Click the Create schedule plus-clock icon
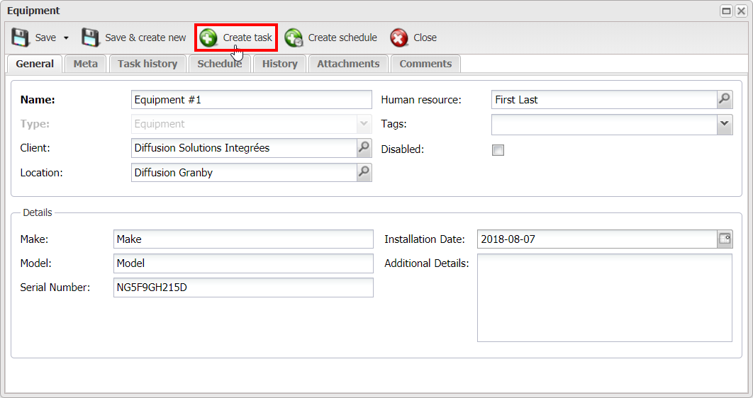Screen dimensions: 753x398 [x=294, y=38]
